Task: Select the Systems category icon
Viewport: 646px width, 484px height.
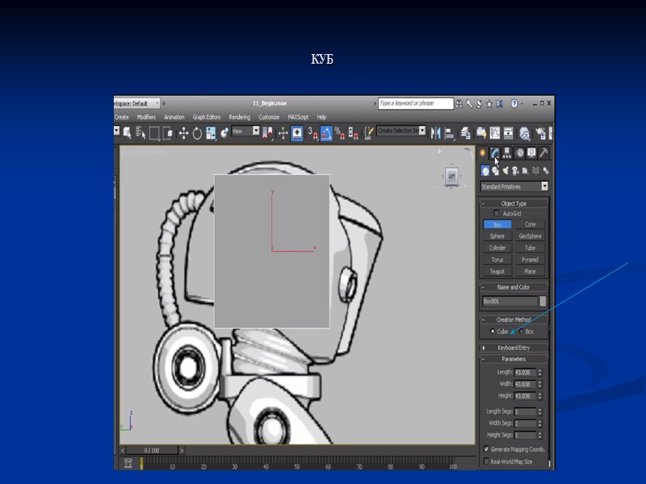Action: point(546,170)
